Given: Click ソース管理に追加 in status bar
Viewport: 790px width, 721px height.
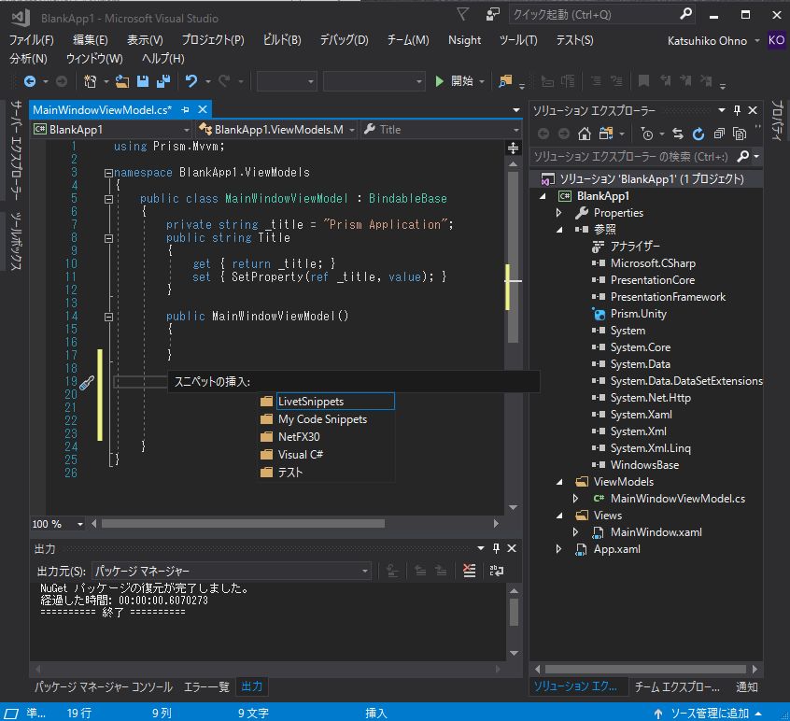Looking at the screenshot, I should [710, 714].
